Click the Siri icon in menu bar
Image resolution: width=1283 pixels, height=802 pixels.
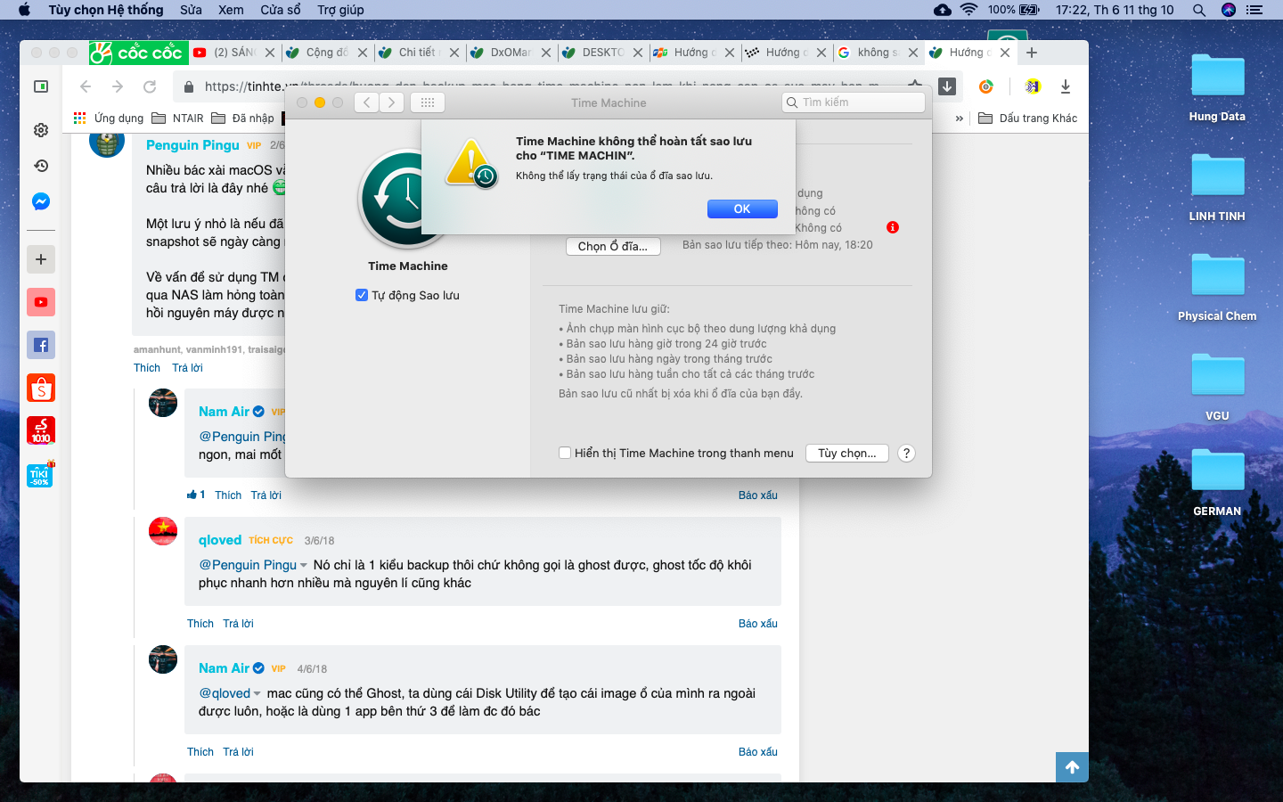click(x=1229, y=10)
